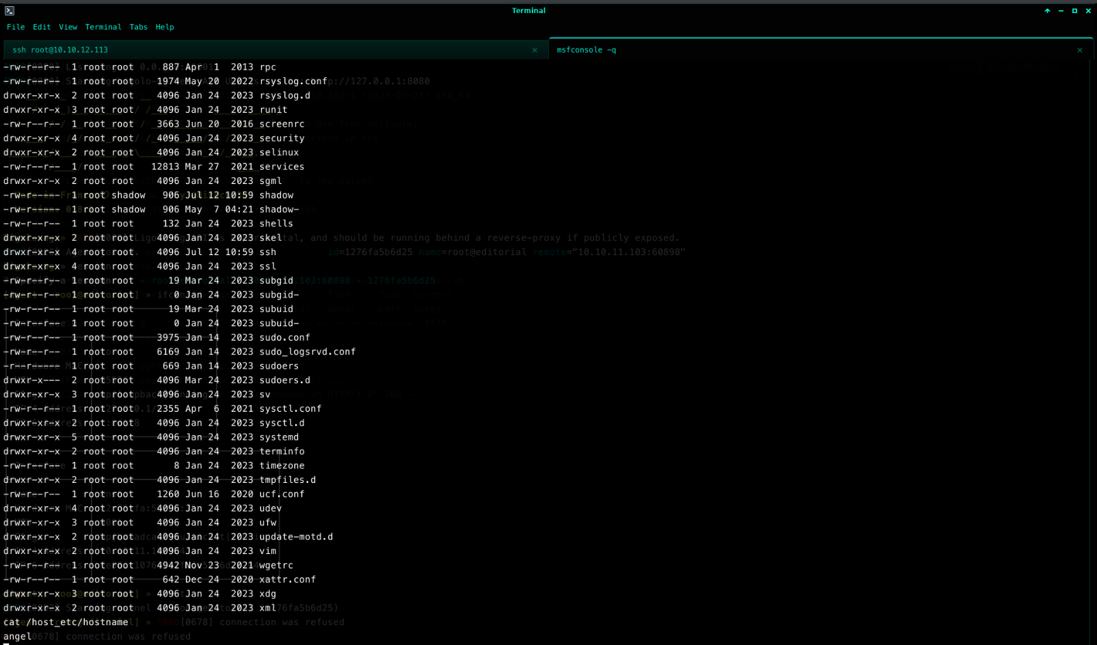Click the terminal app icon in title bar
Screen dimensions: 1097x645
(10, 11)
